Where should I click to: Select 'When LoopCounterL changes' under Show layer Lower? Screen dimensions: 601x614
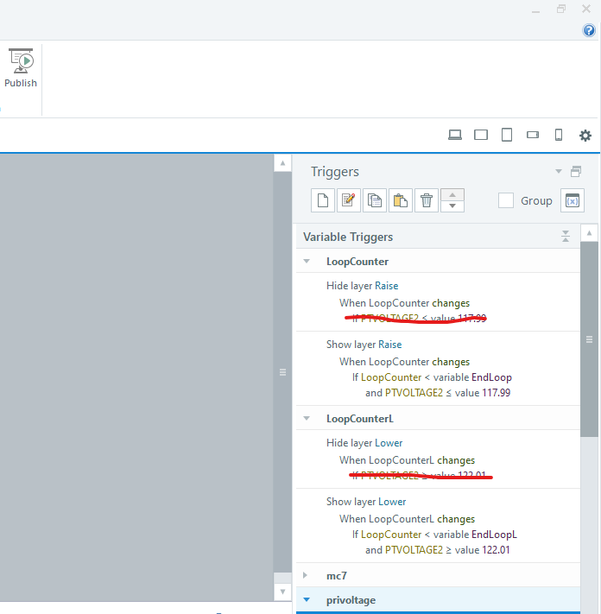coord(408,518)
